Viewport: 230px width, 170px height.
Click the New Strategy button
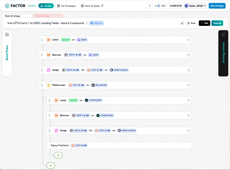coord(217,6)
